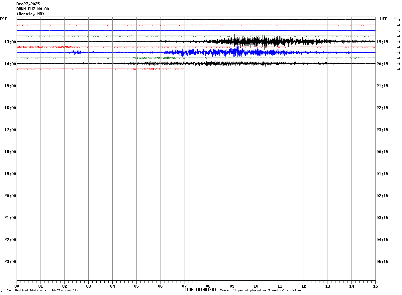
Task: Click the 05:15 UTC time label
Action: [382, 261]
